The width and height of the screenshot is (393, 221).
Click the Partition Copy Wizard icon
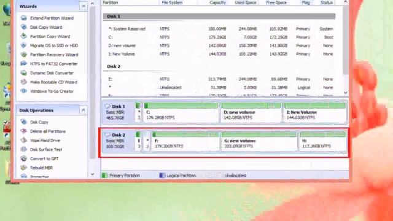[x=24, y=36]
